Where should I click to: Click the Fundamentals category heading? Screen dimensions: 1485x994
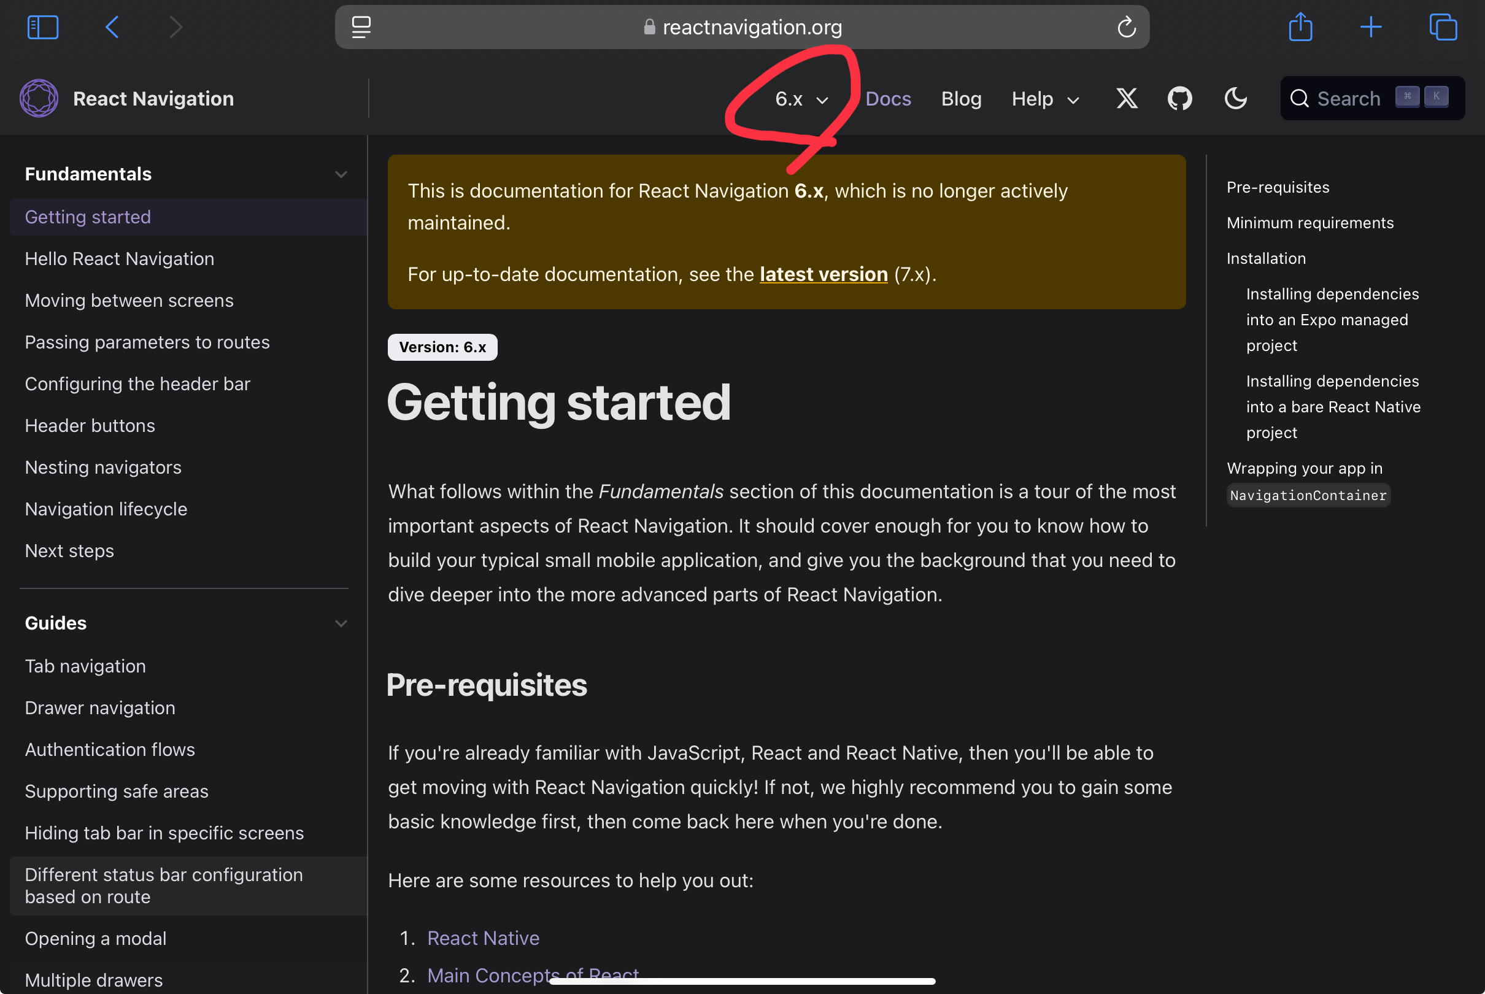88,174
